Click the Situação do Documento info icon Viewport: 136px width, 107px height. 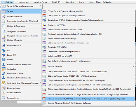click(4, 31)
